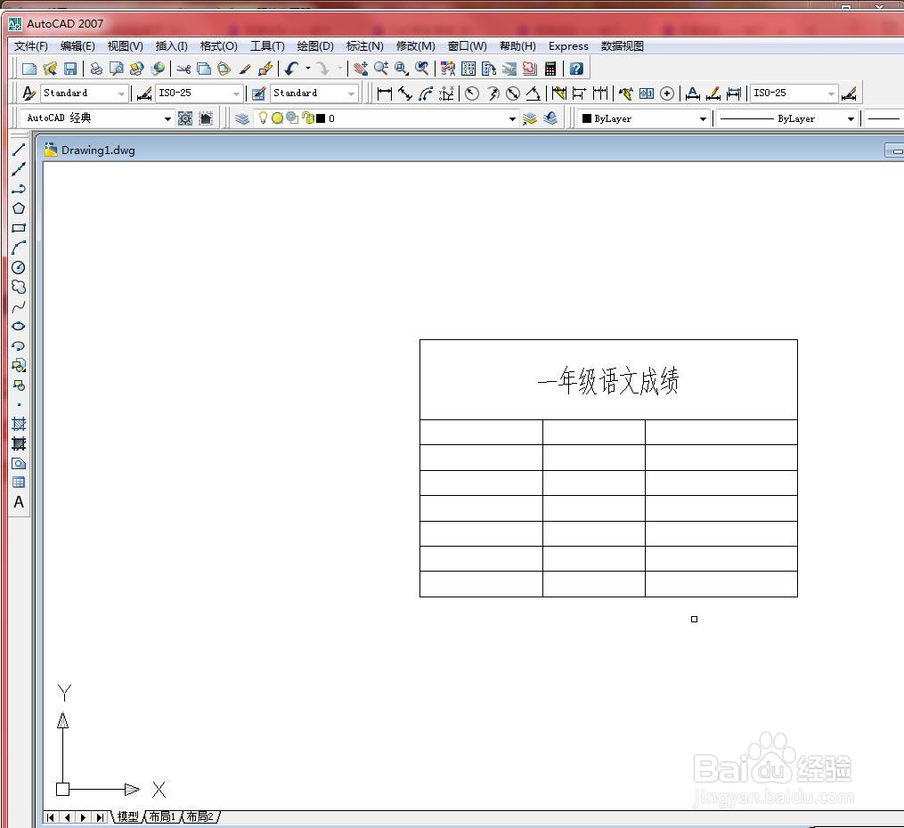
Task: Select the Line draw tool
Action: tap(19, 150)
